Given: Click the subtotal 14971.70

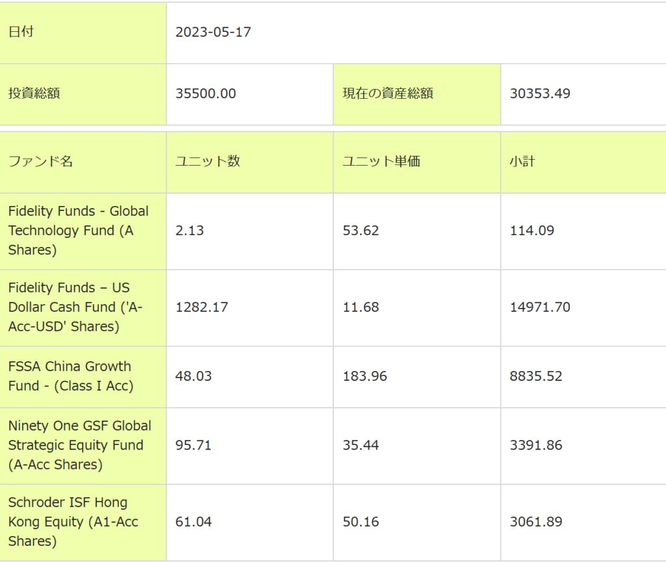Looking at the screenshot, I should [x=540, y=307].
